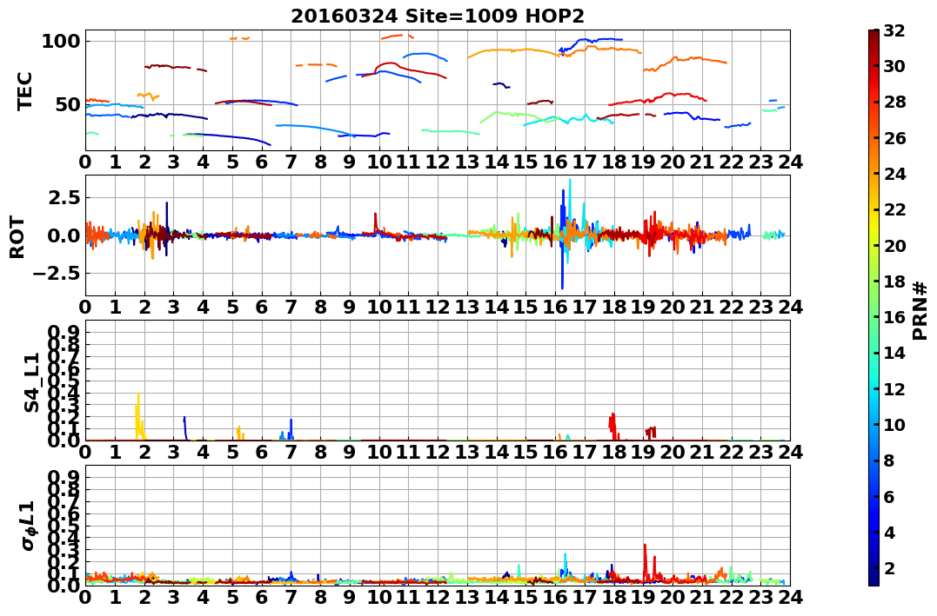
Task: Click colorbar tick label 18
Action: tap(894, 282)
